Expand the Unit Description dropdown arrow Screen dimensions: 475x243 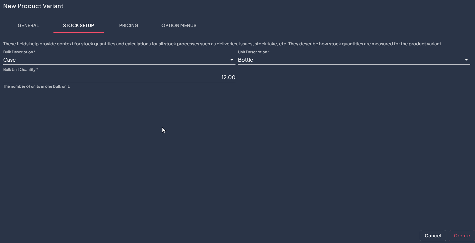point(466,60)
